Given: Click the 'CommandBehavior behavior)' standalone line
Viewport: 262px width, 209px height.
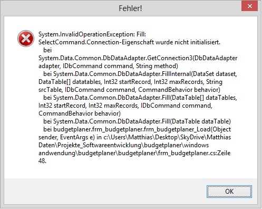Looking at the screenshot, I should coord(80,113).
